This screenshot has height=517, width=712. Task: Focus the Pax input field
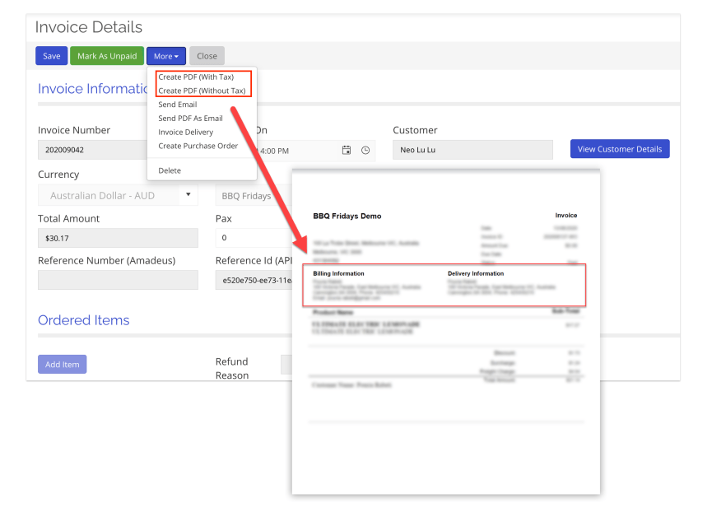(252, 238)
